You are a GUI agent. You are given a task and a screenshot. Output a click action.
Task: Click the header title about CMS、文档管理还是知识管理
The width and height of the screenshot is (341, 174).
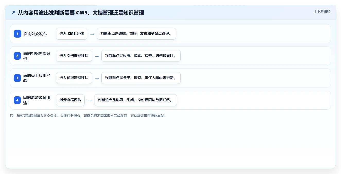[x=81, y=13]
